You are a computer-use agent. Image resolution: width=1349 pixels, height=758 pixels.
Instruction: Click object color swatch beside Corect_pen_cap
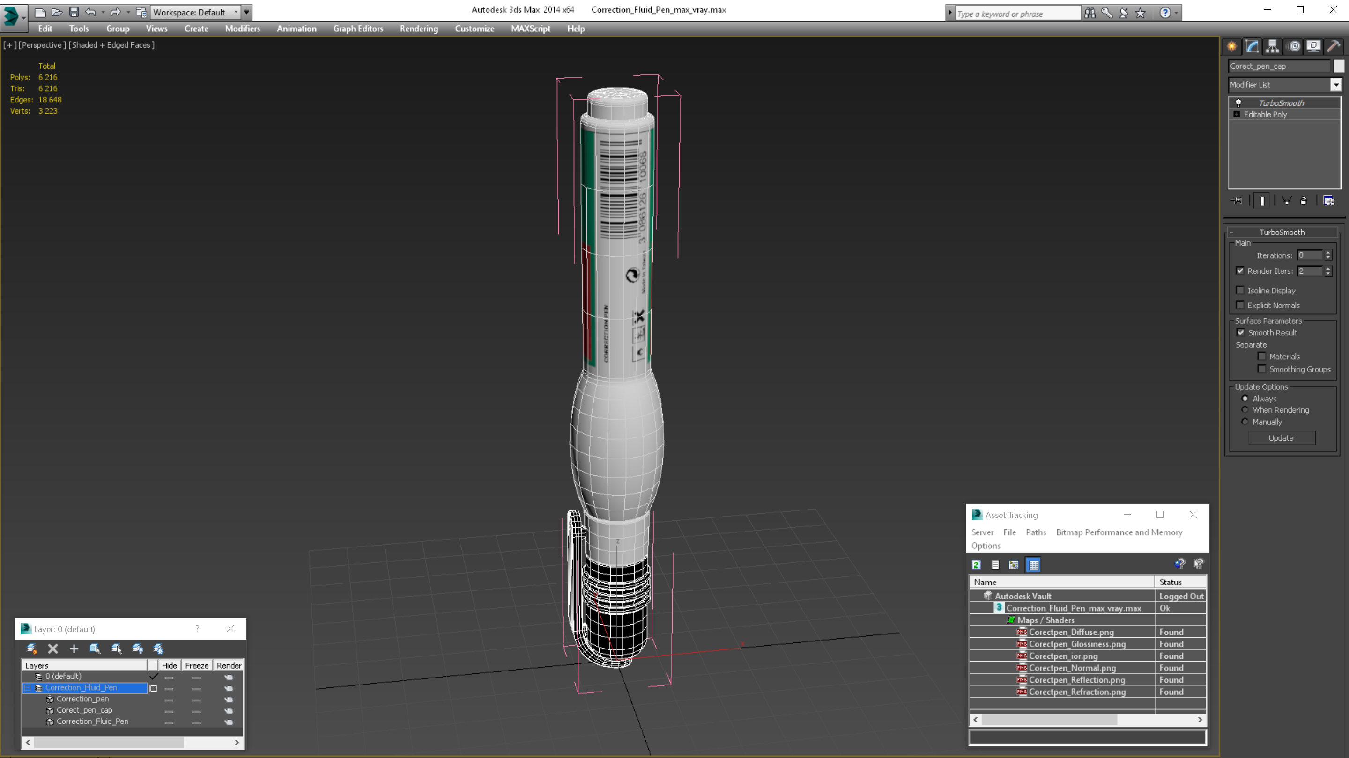tap(1339, 66)
